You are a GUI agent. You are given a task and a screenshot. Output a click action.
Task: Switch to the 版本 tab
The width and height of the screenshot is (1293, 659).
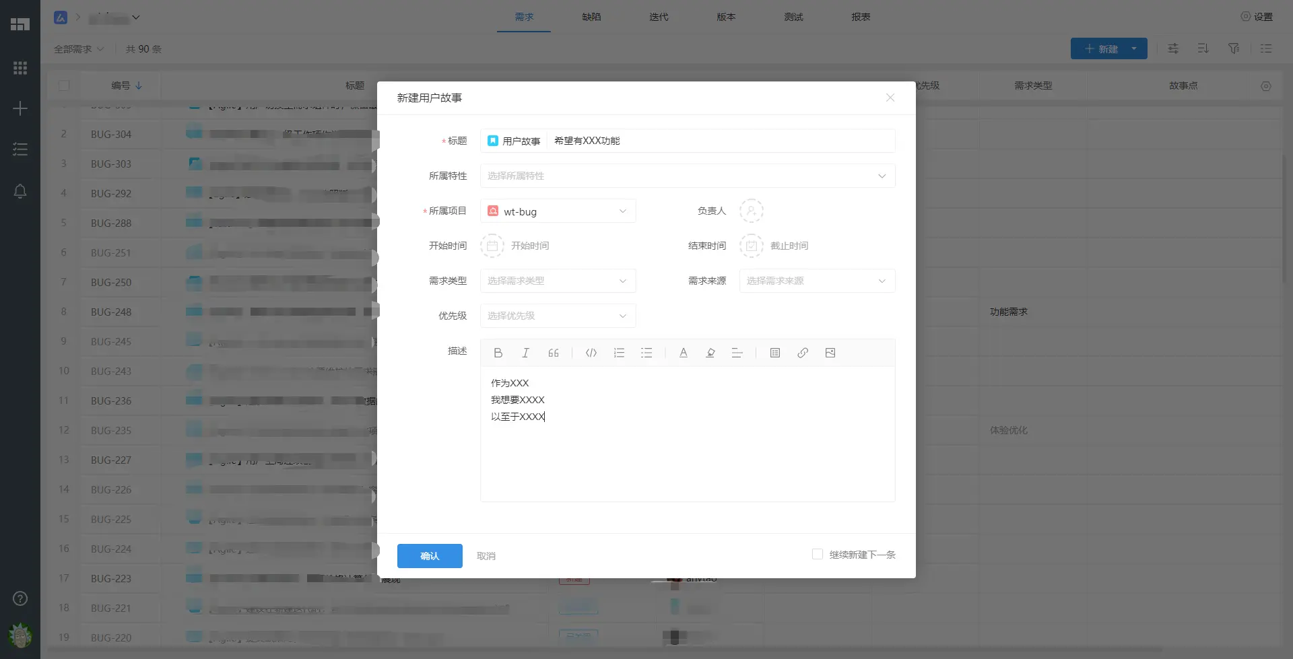click(726, 17)
